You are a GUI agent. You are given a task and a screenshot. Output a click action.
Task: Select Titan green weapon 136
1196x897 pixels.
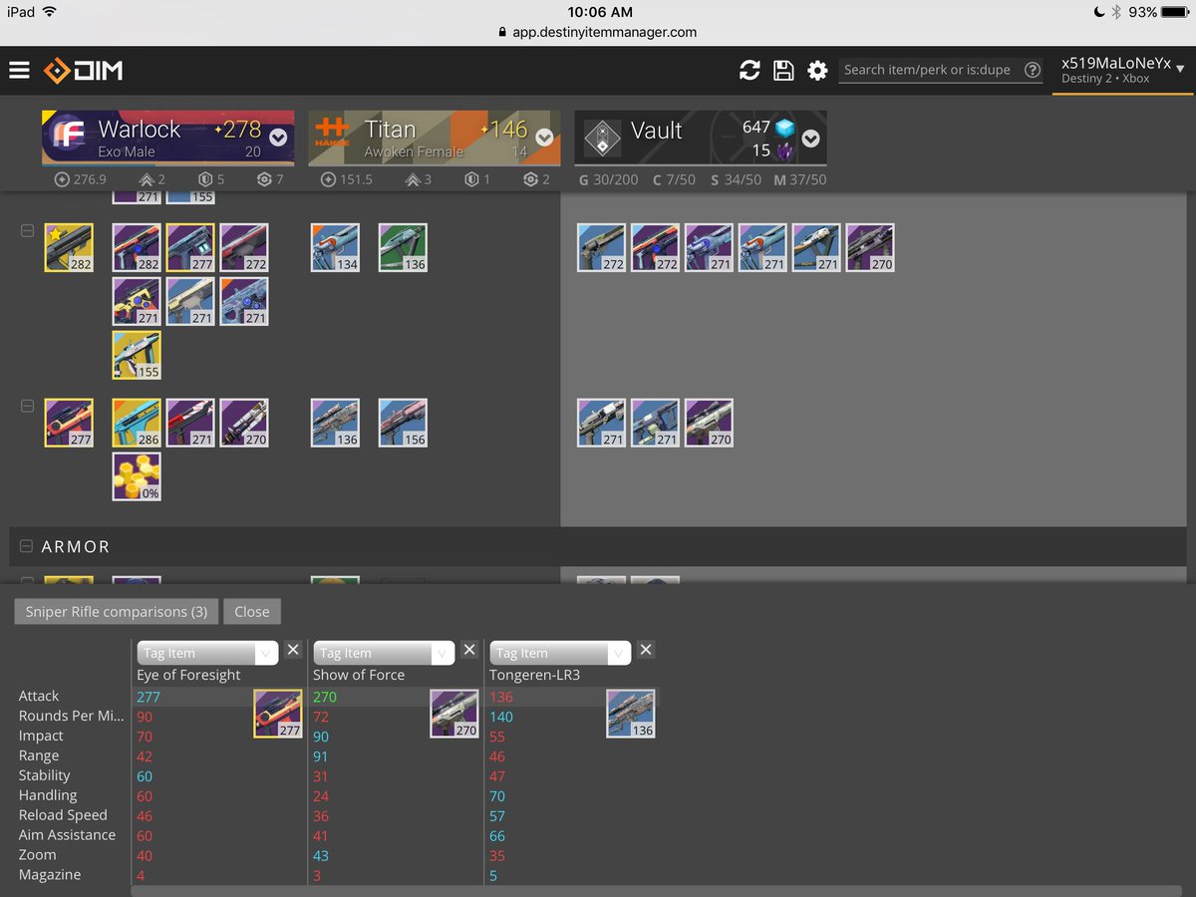[403, 247]
